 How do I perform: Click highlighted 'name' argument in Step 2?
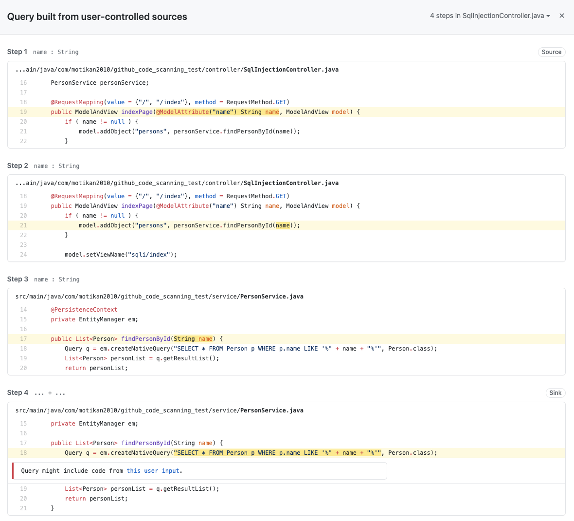click(283, 225)
